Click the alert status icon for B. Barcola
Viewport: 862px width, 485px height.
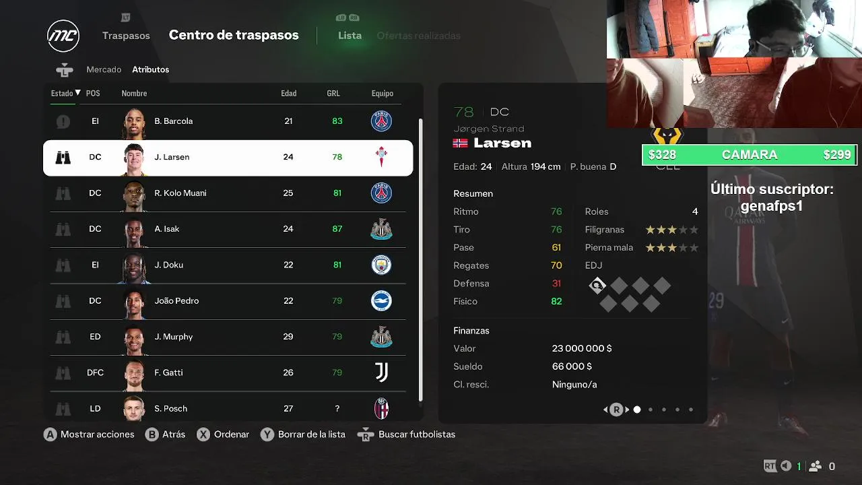pyautogui.click(x=63, y=121)
